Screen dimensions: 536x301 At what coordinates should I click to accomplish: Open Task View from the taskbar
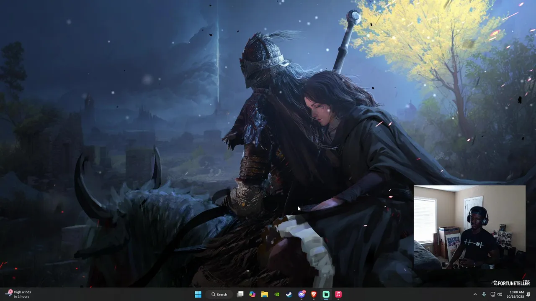click(240, 294)
